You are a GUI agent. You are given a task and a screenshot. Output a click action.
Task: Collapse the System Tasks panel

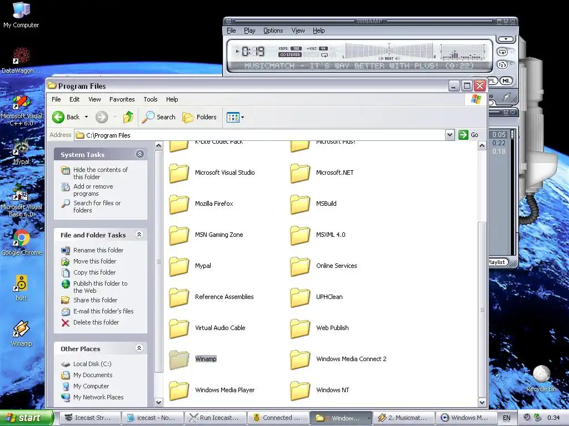[139, 154]
